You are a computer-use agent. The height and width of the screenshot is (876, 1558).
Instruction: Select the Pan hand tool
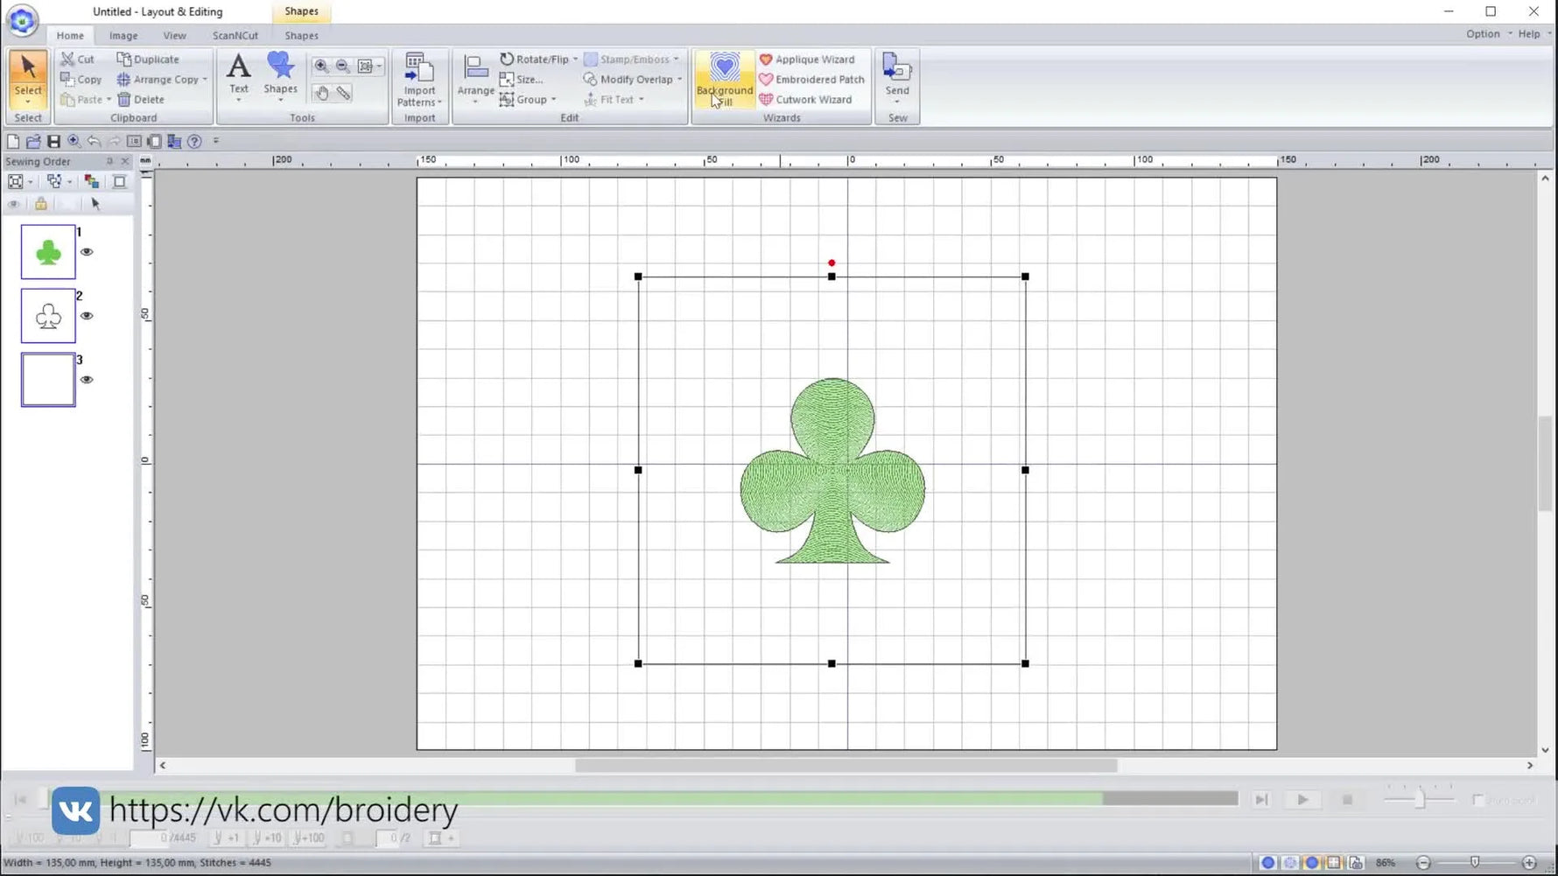[x=321, y=93]
